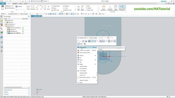Toggle Edge Blend (2) feature checkbox
This screenshot has height=98, width=175.
(x=8, y=32)
